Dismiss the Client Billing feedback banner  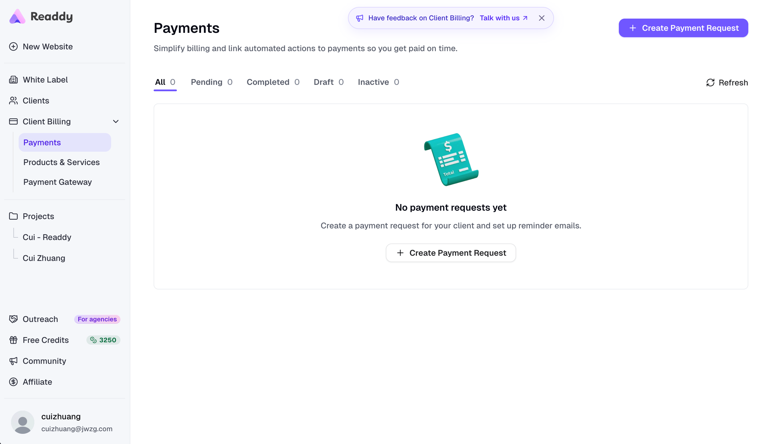[x=541, y=18]
